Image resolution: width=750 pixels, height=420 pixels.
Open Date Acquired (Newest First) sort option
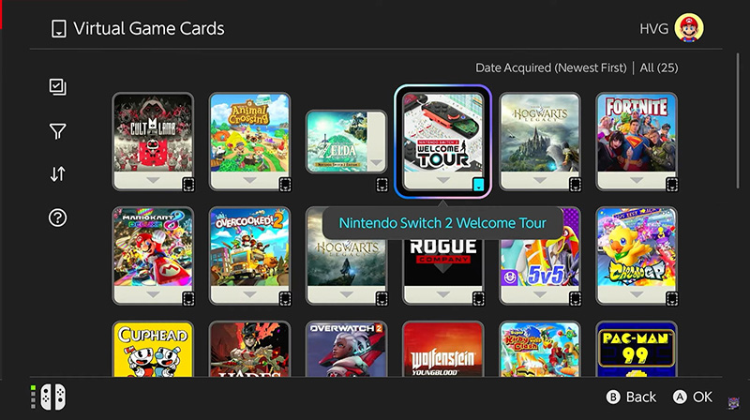point(550,67)
